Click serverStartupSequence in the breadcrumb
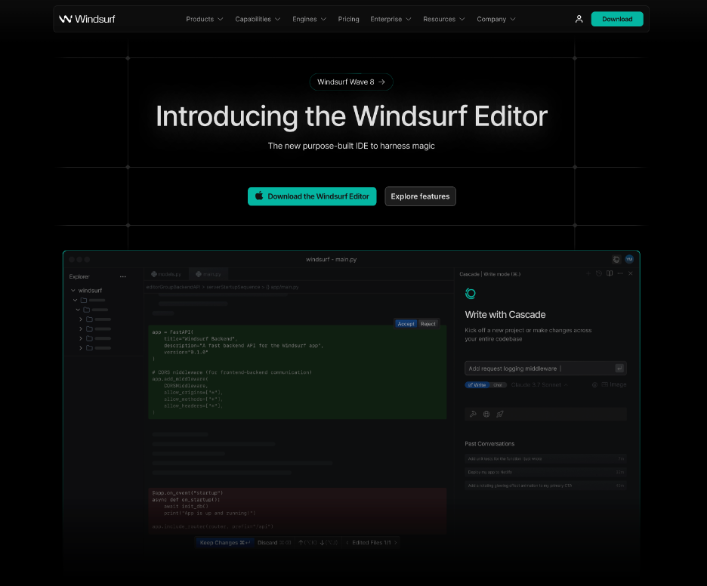 (x=233, y=287)
